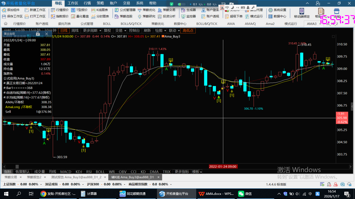The height and width of the screenshot is (199, 355).
Task: Click the K线图表 chart icon
Action: point(94,10)
